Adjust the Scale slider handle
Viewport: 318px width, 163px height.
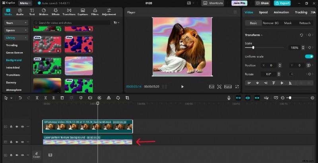(253, 47)
